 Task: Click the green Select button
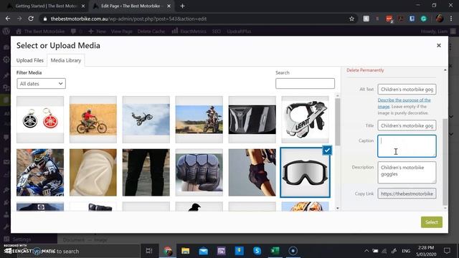pyautogui.click(x=432, y=222)
